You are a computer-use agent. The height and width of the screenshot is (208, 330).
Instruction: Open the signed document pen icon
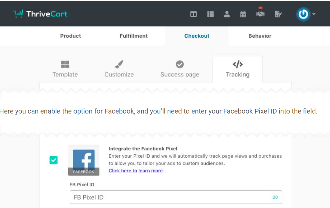278,14
